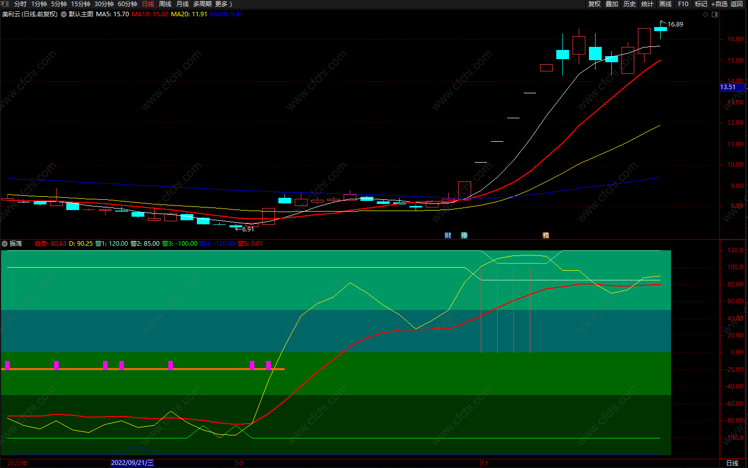The height and width of the screenshot is (468, 748).
Task: Select the 周线 weekly period
Action: pyautogui.click(x=165, y=4)
